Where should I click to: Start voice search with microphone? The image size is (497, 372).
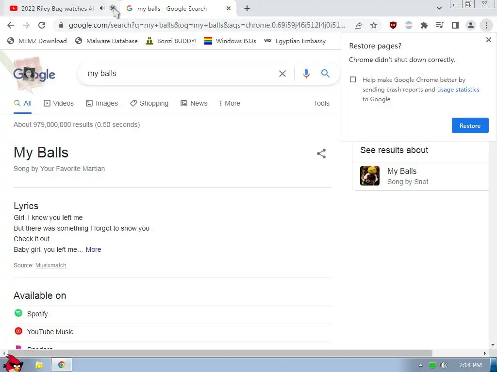coord(306,74)
